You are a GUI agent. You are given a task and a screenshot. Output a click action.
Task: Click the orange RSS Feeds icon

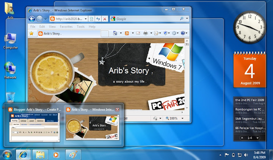(x=127, y=33)
